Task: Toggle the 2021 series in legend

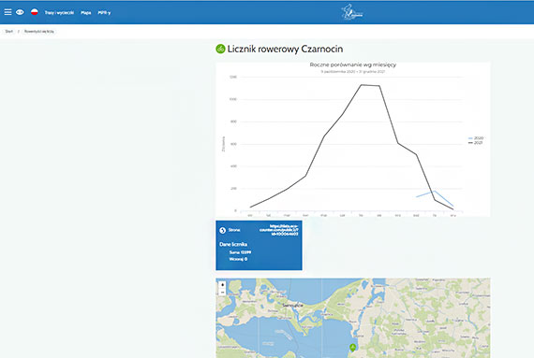Action: pos(476,143)
